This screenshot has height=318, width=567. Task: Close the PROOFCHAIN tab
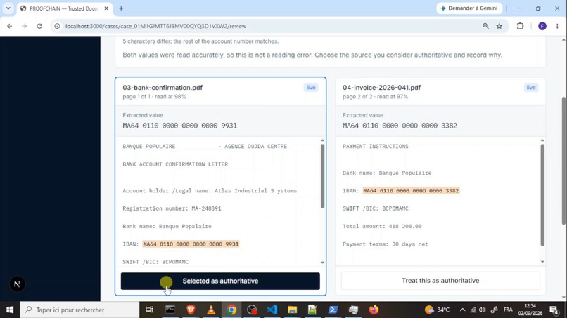pos(106,8)
